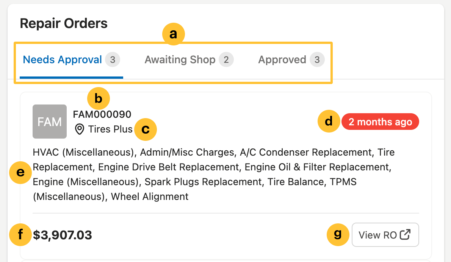The height and width of the screenshot is (262, 451).
Task: Click the Repair Orders heading
Action: tap(64, 23)
